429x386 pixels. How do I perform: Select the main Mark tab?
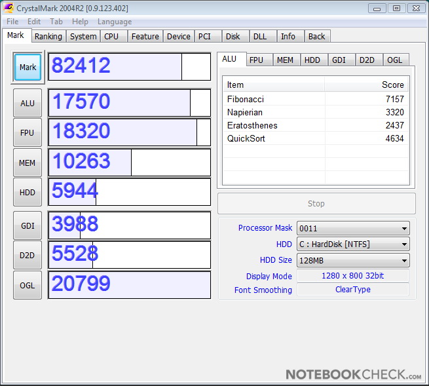point(16,35)
